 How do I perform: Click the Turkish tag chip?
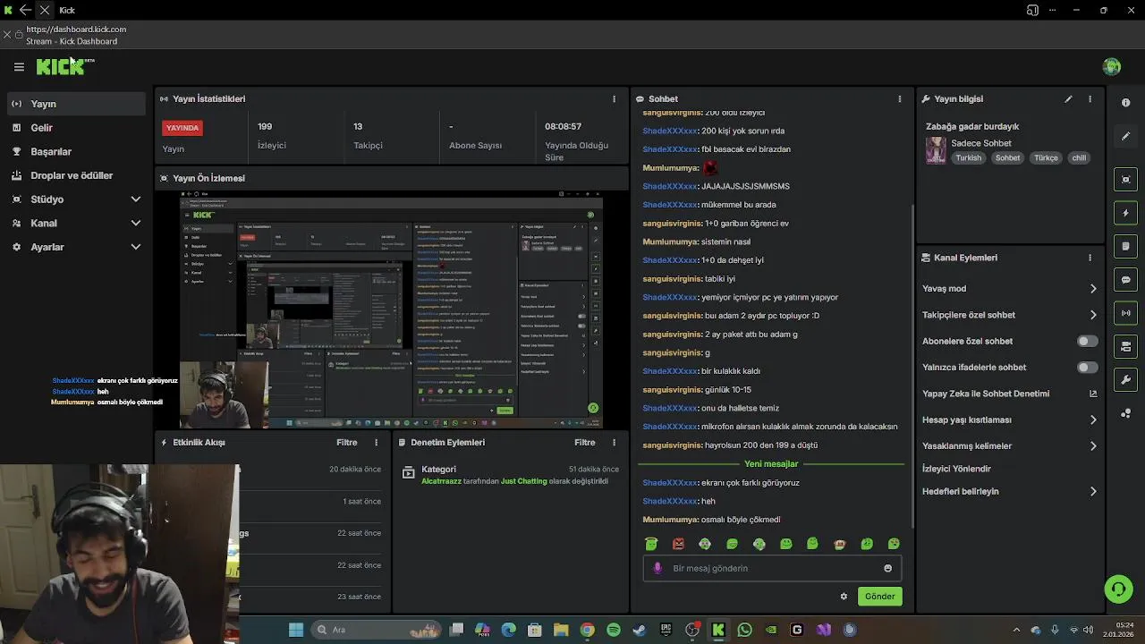[x=968, y=157]
